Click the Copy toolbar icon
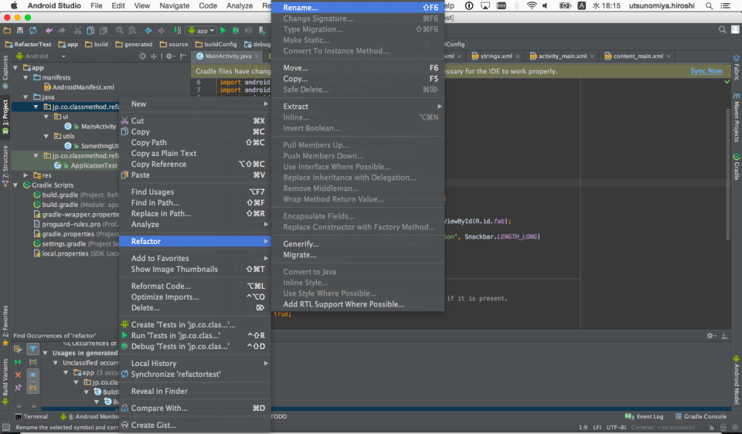742x434 pixels. [90, 30]
